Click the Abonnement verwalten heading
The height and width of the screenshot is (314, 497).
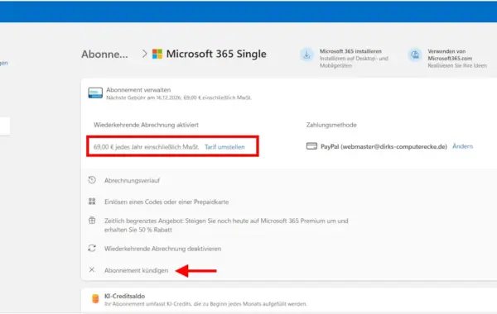138,90
